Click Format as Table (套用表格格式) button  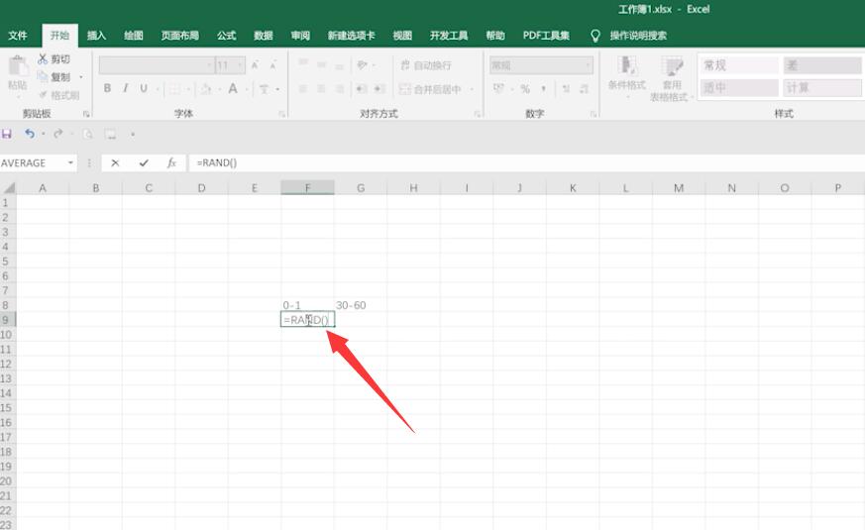pyautogui.click(x=671, y=77)
